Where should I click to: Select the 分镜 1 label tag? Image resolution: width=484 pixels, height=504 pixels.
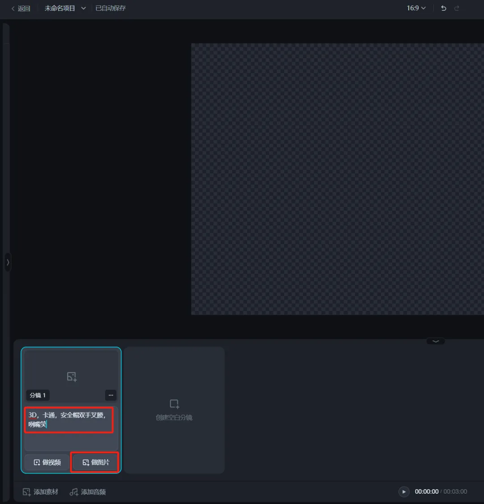(x=38, y=395)
